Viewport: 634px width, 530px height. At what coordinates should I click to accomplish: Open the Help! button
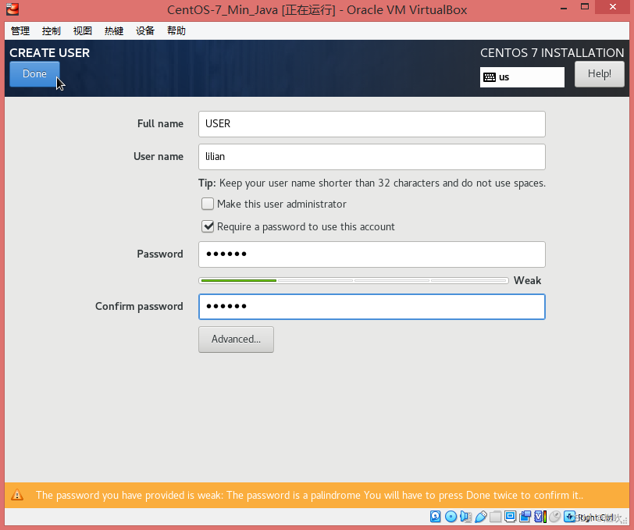[x=599, y=74]
